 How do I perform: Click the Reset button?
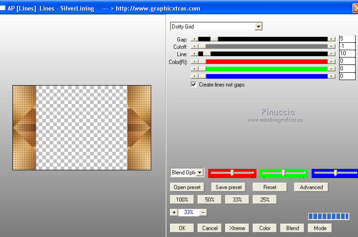coord(270,187)
